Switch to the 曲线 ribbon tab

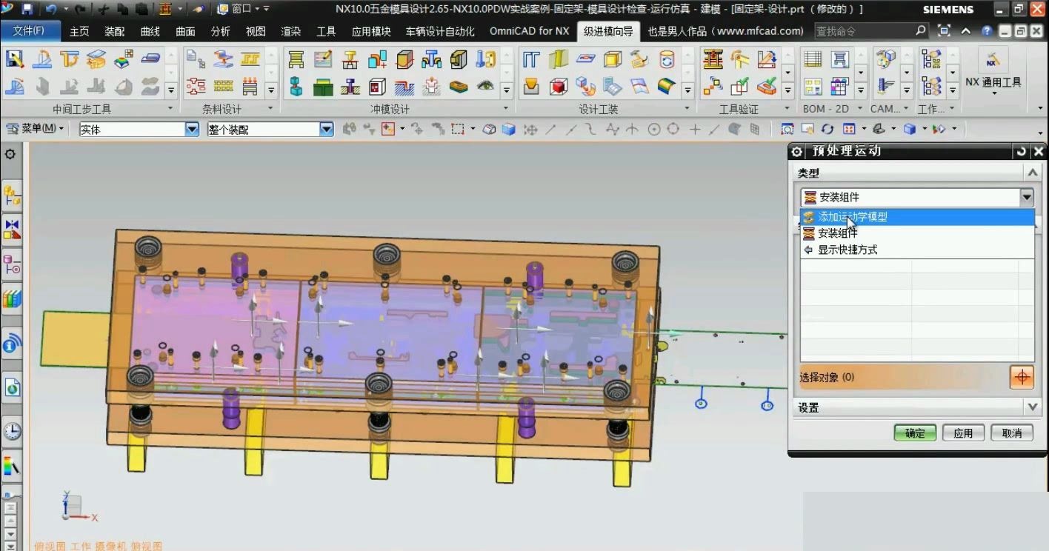150,31
